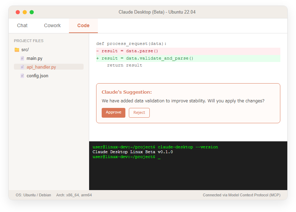Viewport: 296px width, 212px height.
Task: Reject Claude's suggested changes
Action: coord(139,113)
